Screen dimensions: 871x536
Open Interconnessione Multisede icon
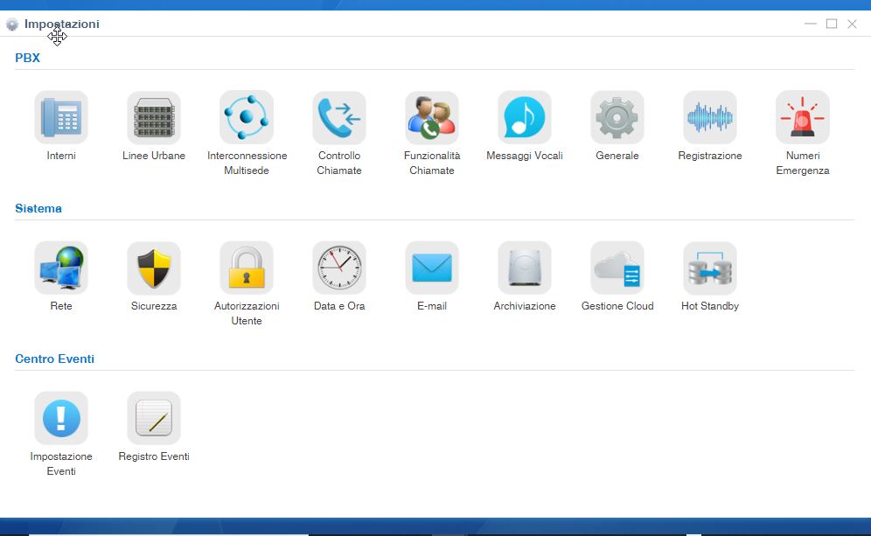[247, 117]
